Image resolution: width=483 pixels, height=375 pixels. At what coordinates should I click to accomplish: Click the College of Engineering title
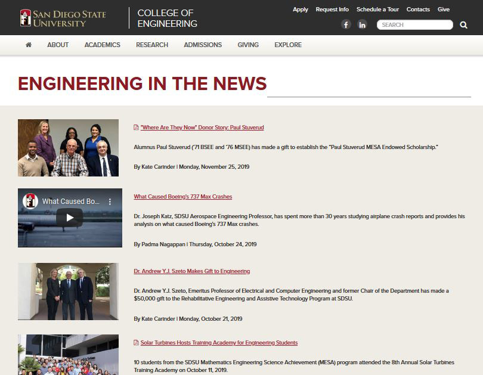click(168, 18)
